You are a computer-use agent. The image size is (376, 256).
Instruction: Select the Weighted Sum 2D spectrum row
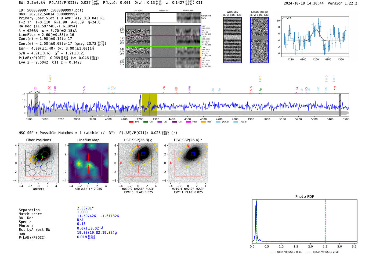point(163,18)
